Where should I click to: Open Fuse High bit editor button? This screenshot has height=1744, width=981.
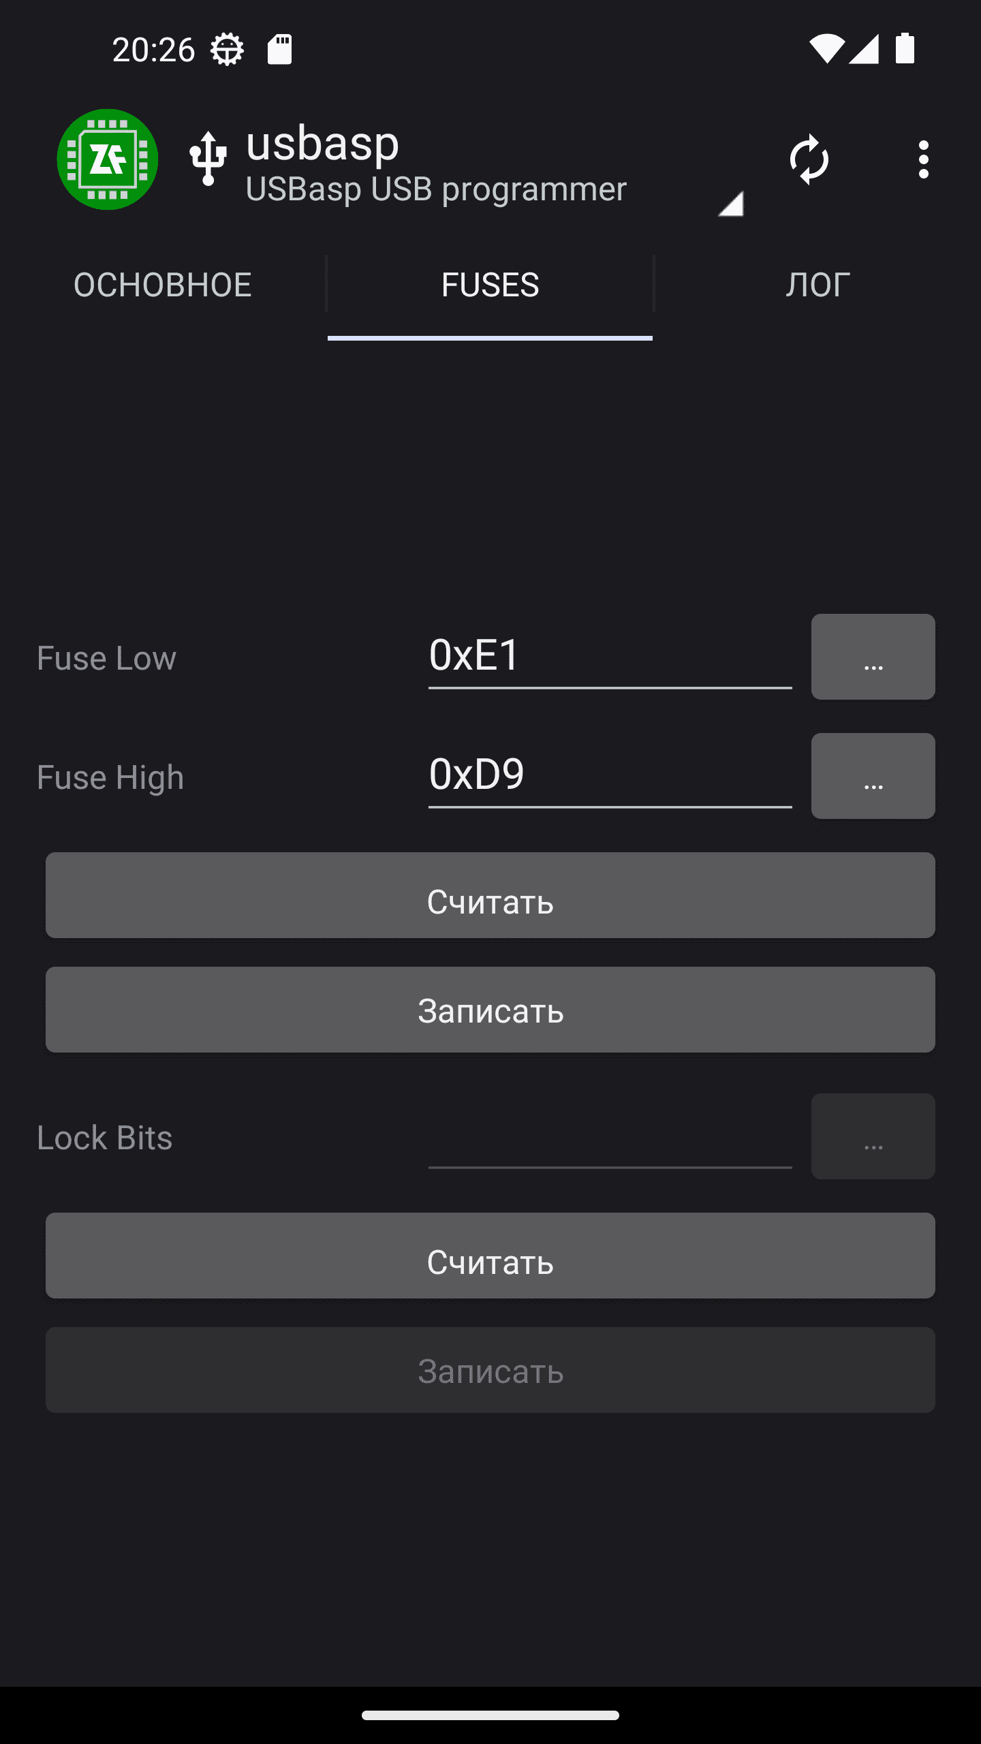pyautogui.click(x=873, y=776)
